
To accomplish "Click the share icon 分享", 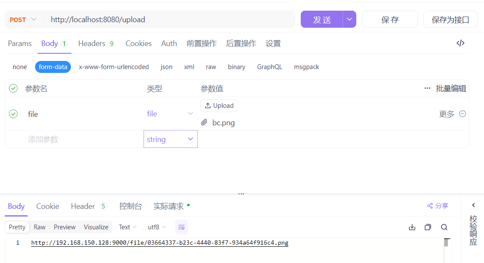I will tap(437, 206).
